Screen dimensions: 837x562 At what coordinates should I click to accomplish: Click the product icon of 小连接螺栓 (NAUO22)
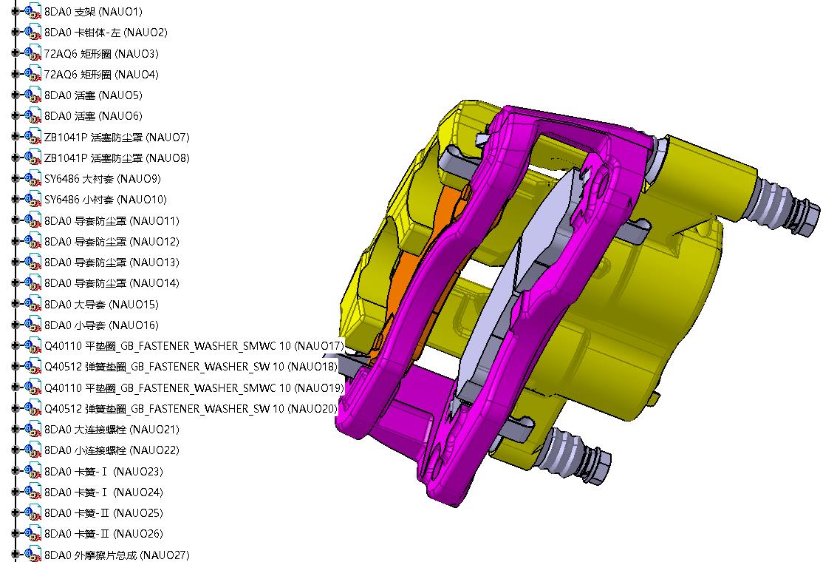click(x=33, y=450)
